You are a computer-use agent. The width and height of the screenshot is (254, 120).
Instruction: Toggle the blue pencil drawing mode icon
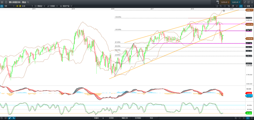(10, 118)
